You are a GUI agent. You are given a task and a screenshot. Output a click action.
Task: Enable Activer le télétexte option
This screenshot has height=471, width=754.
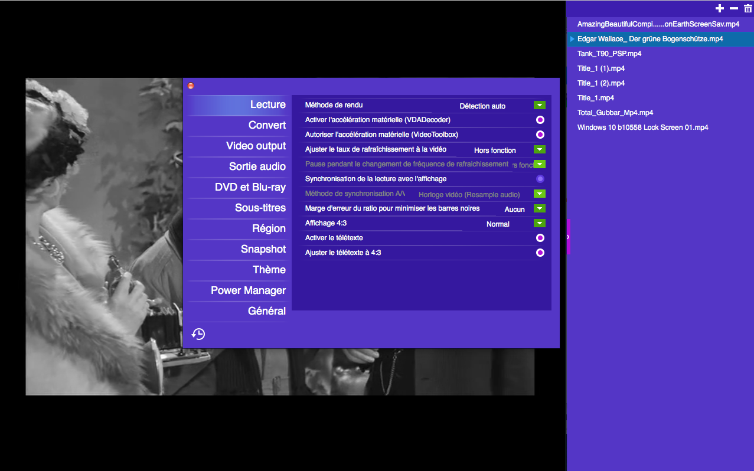(540, 238)
